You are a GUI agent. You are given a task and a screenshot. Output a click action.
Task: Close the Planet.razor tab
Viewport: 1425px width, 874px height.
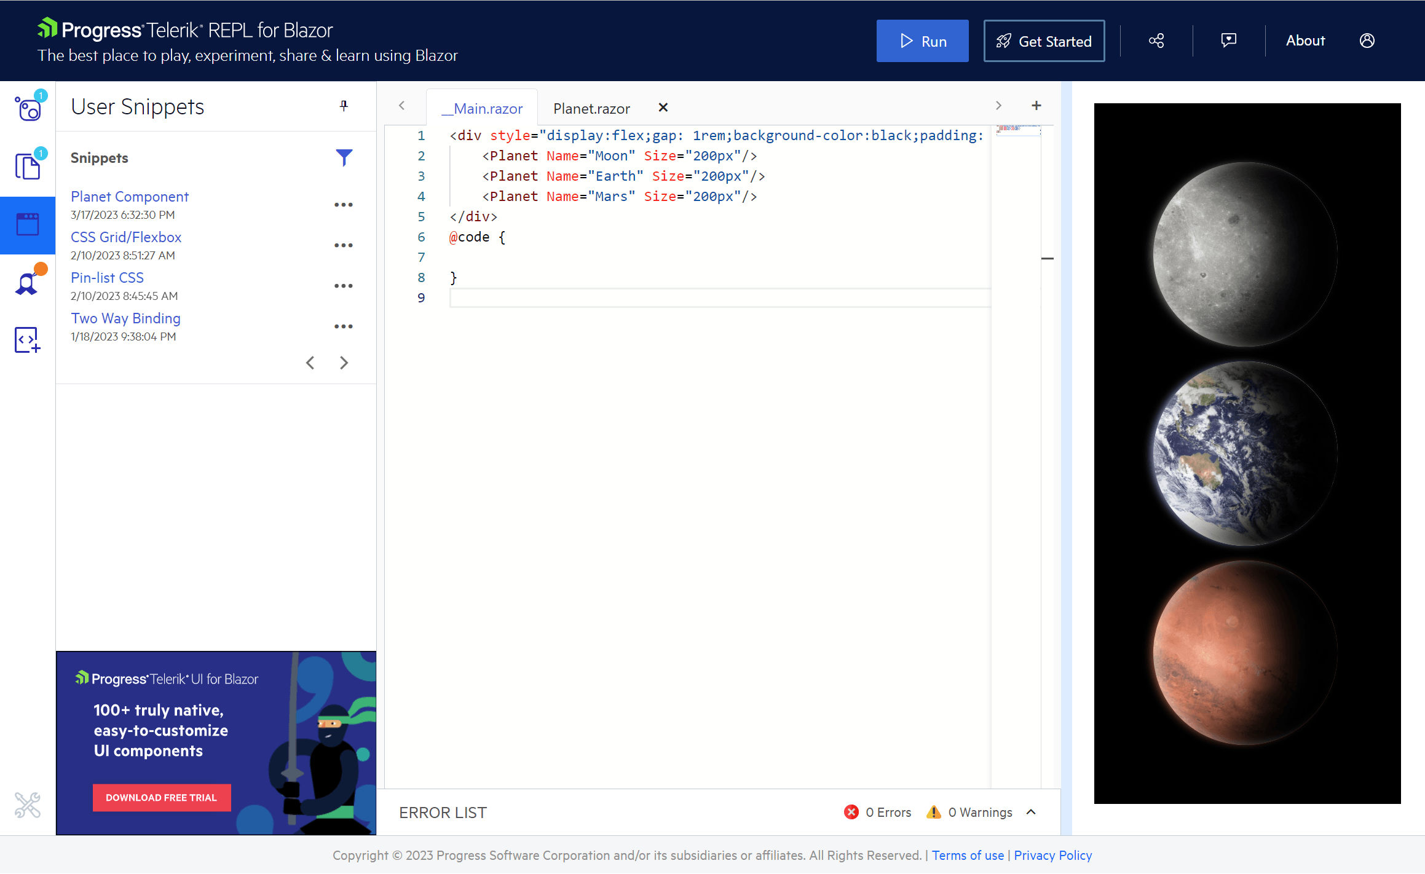click(x=663, y=107)
